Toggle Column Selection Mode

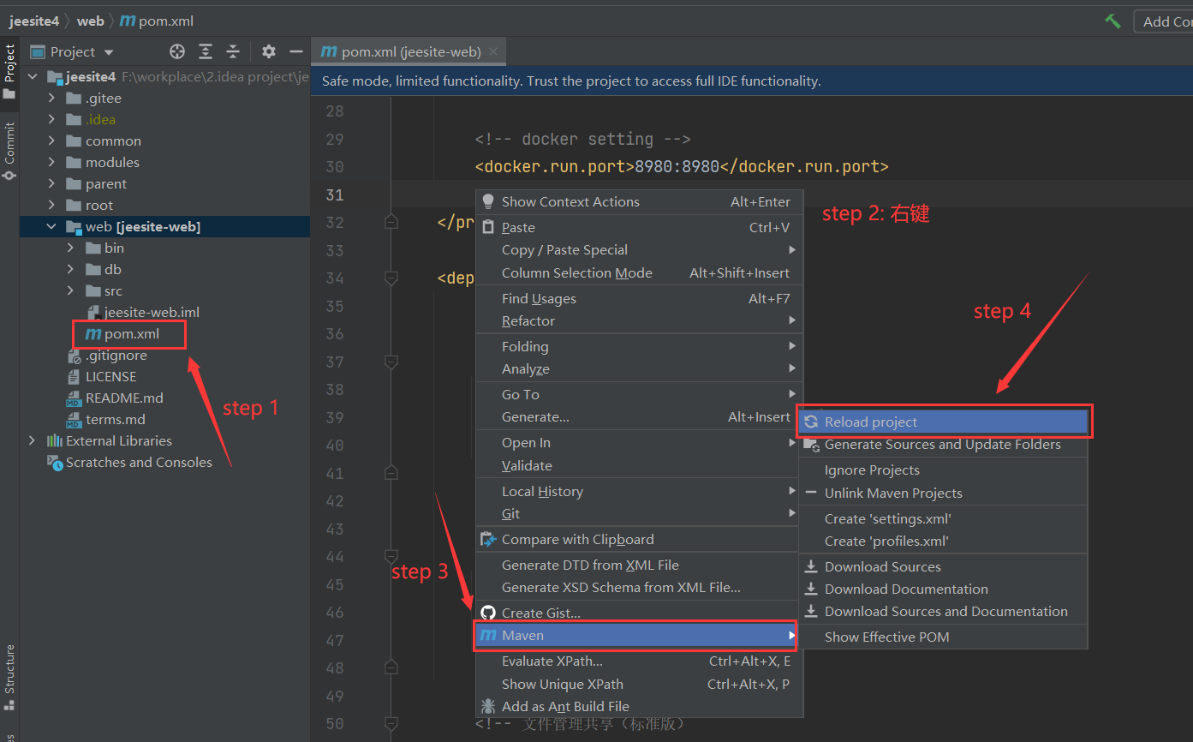click(x=639, y=272)
